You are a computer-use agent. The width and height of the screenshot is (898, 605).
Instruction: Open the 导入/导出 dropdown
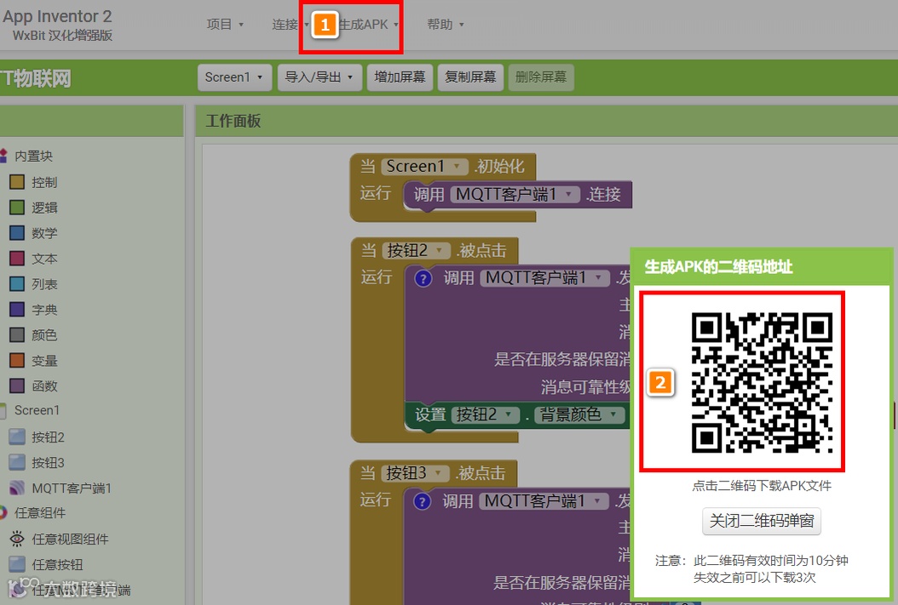tap(319, 77)
